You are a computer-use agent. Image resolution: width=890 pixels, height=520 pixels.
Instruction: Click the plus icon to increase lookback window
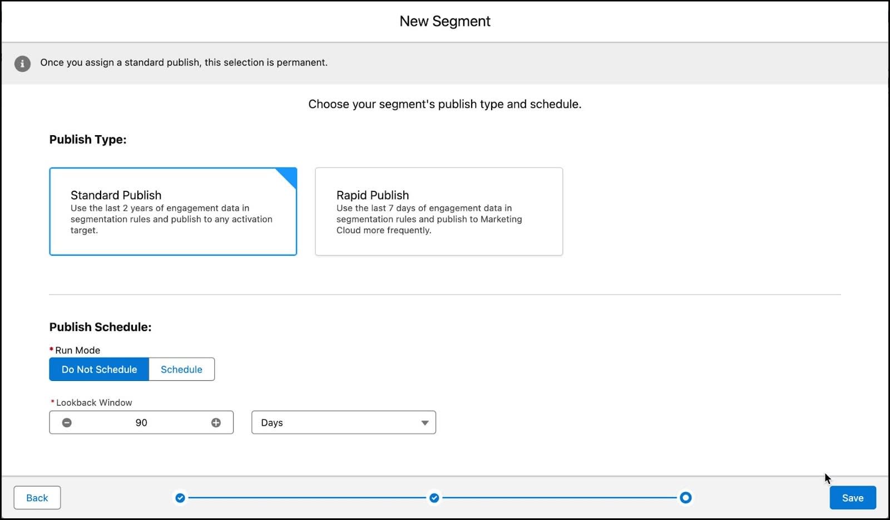pos(216,422)
